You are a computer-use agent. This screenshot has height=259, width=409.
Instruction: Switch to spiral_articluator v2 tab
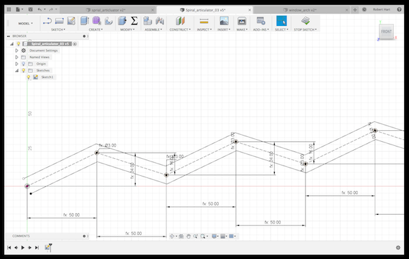click(x=108, y=10)
